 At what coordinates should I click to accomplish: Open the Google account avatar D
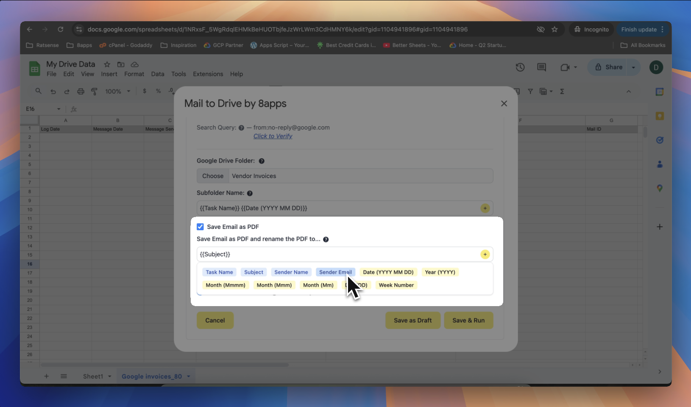click(656, 67)
